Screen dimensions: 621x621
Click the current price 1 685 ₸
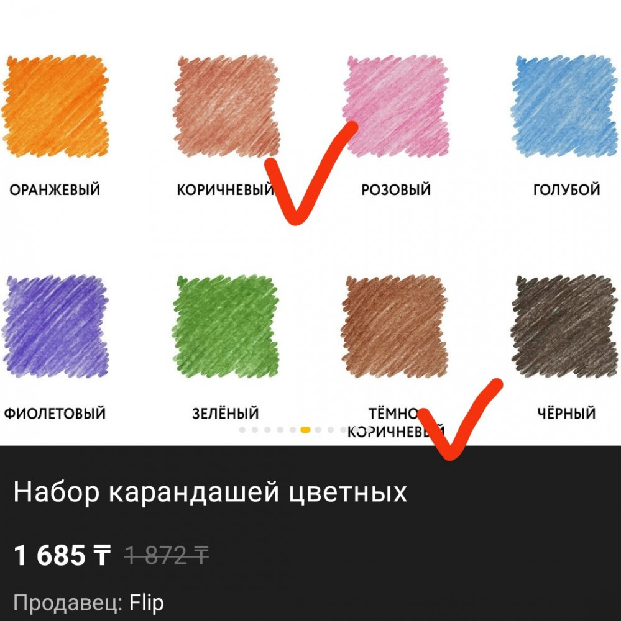[62, 555]
